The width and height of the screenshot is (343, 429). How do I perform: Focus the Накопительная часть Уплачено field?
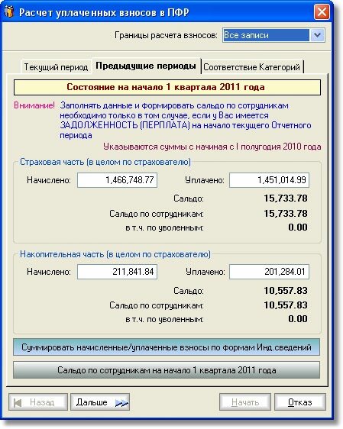269,272
